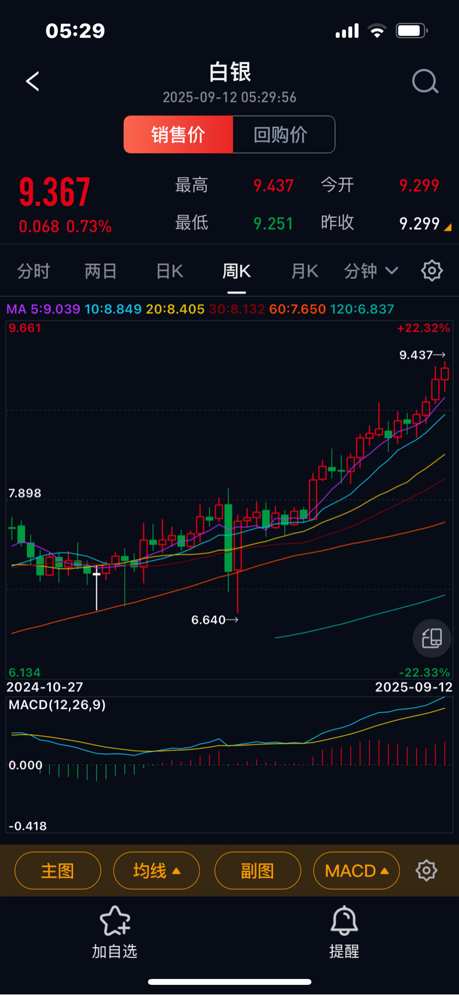Switch to 两日 tab
459x995 pixels.
coord(100,271)
